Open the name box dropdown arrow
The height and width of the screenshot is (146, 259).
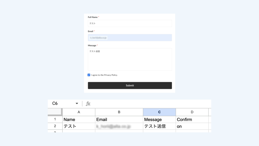tap(77, 104)
